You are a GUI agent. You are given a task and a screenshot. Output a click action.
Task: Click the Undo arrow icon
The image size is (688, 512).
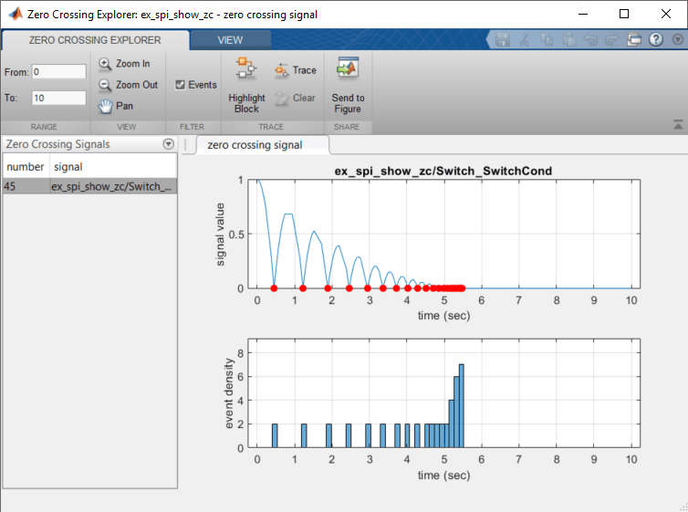point(591,40)
